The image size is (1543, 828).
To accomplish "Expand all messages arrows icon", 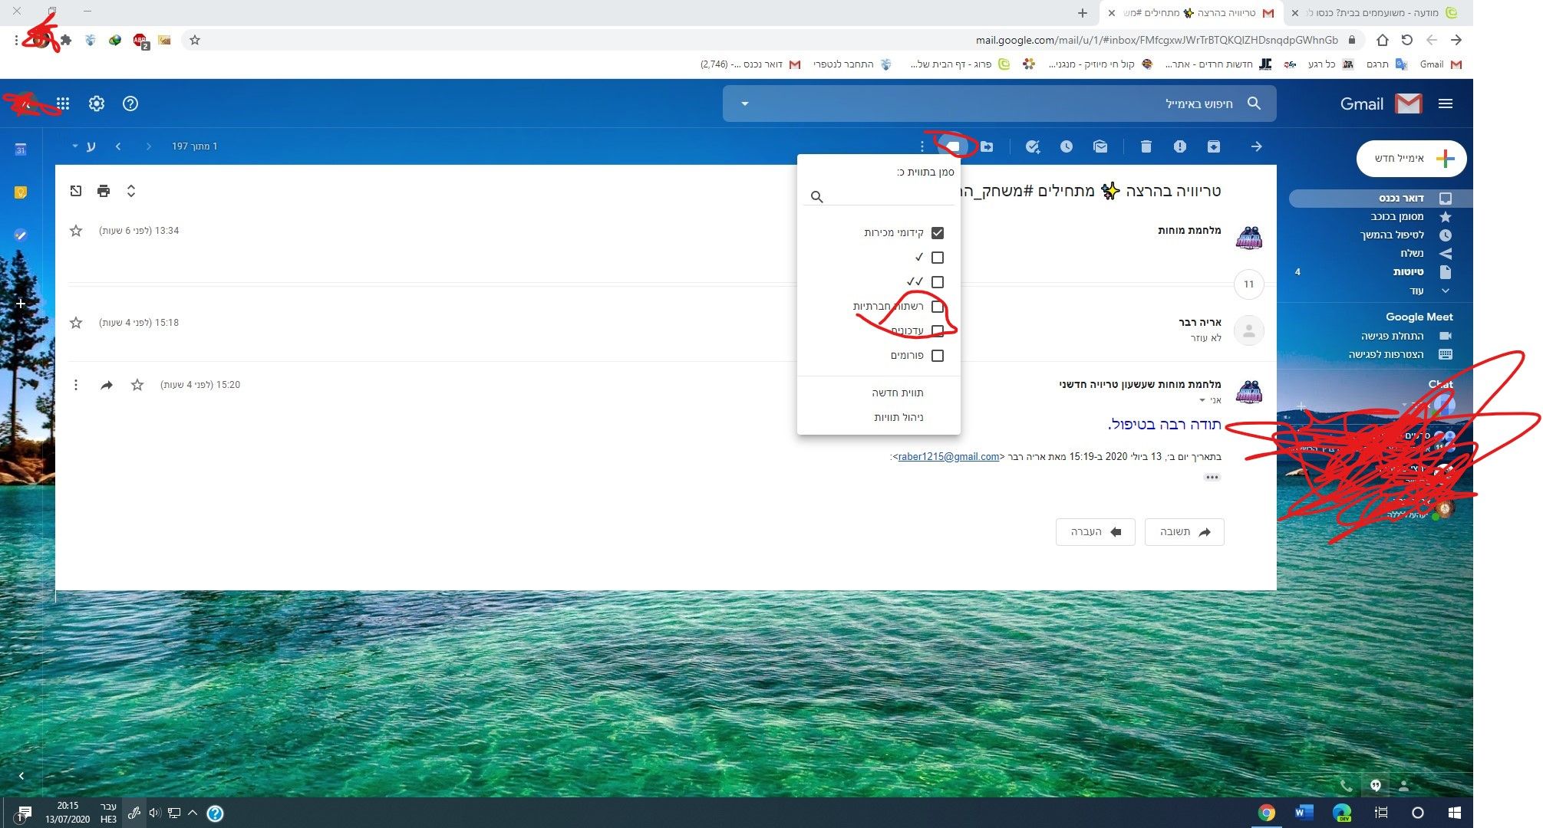I will point(131,191).
